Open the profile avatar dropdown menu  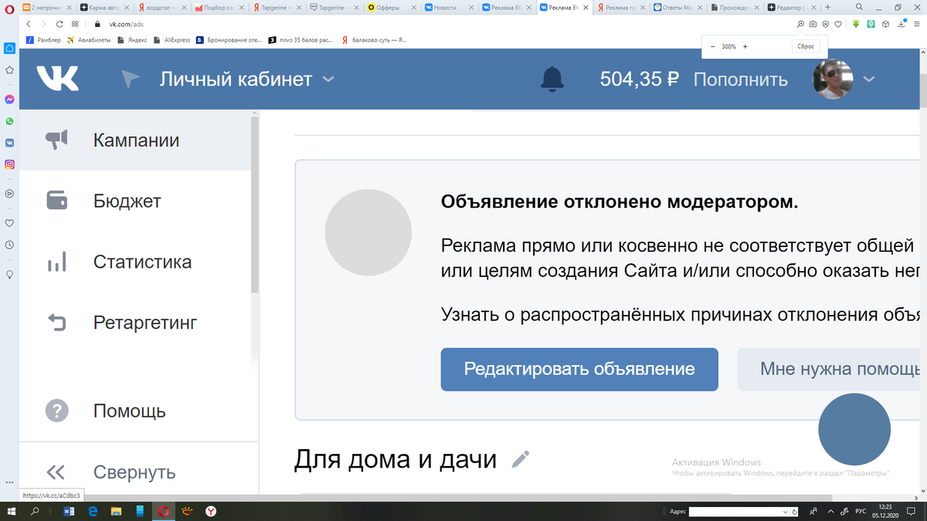(870, 79)
